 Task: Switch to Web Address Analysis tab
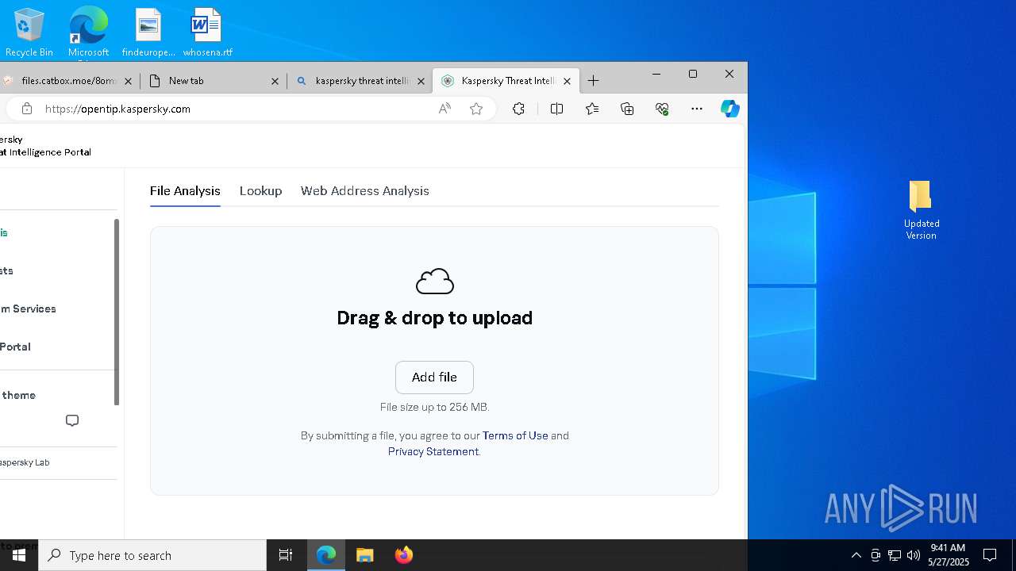(364, 191)
